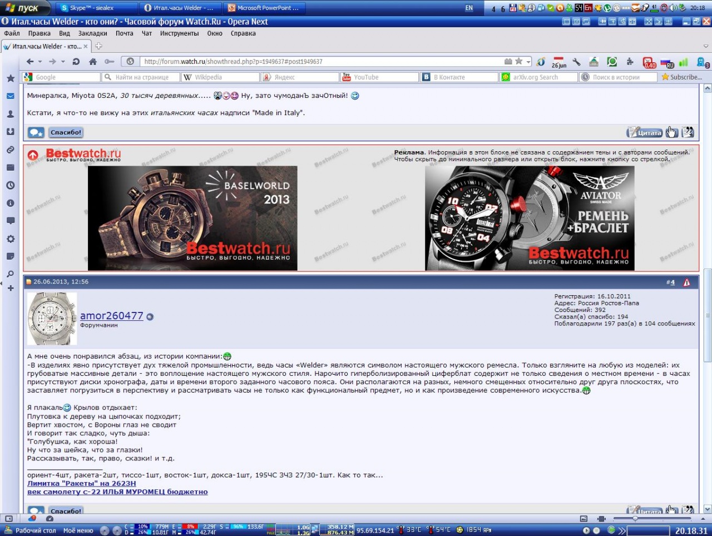Toggle amor260477 online status indicator
The height and width of the screenshot is (536, 712).
click(150, 316)
